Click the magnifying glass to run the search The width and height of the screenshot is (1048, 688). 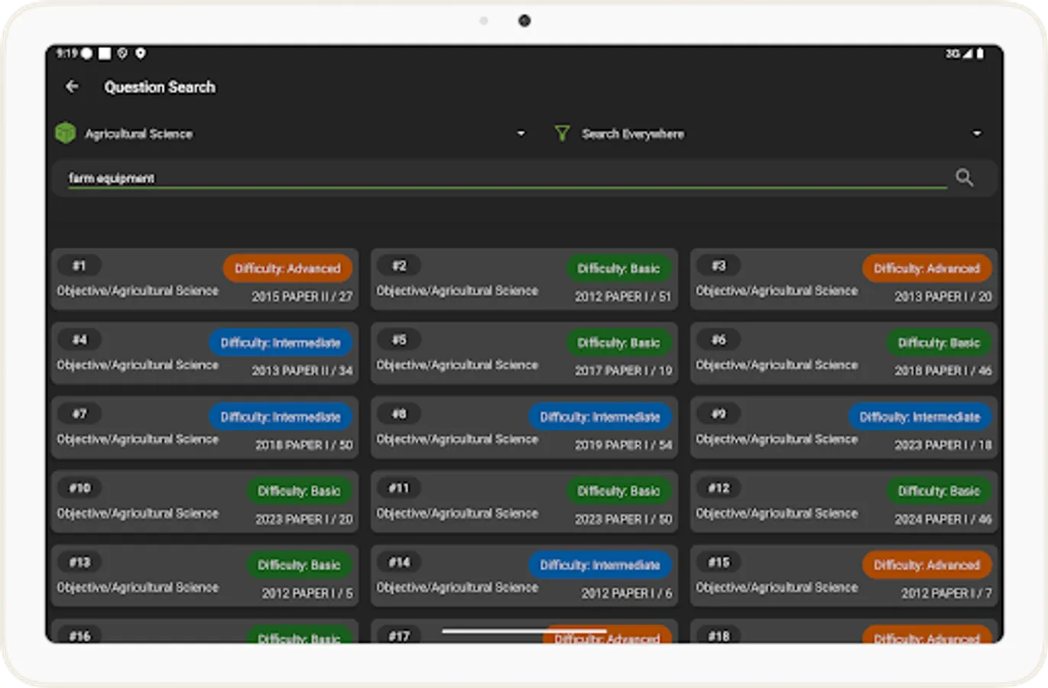point(964,177)
